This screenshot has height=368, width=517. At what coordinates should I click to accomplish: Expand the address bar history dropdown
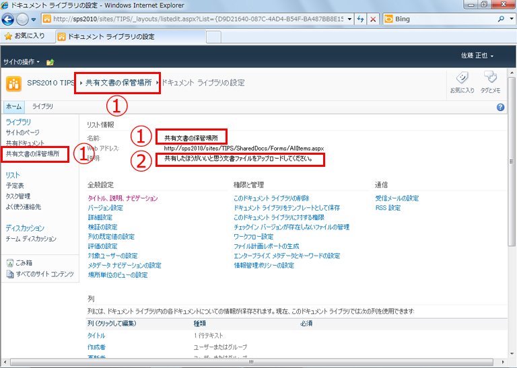click(349, 19)
